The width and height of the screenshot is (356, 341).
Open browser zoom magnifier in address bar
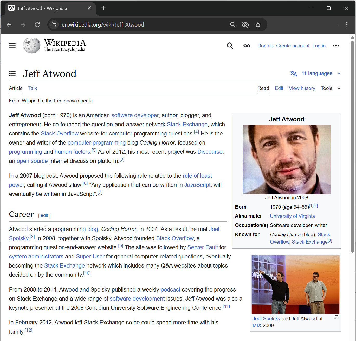click(x=233, y=25)
